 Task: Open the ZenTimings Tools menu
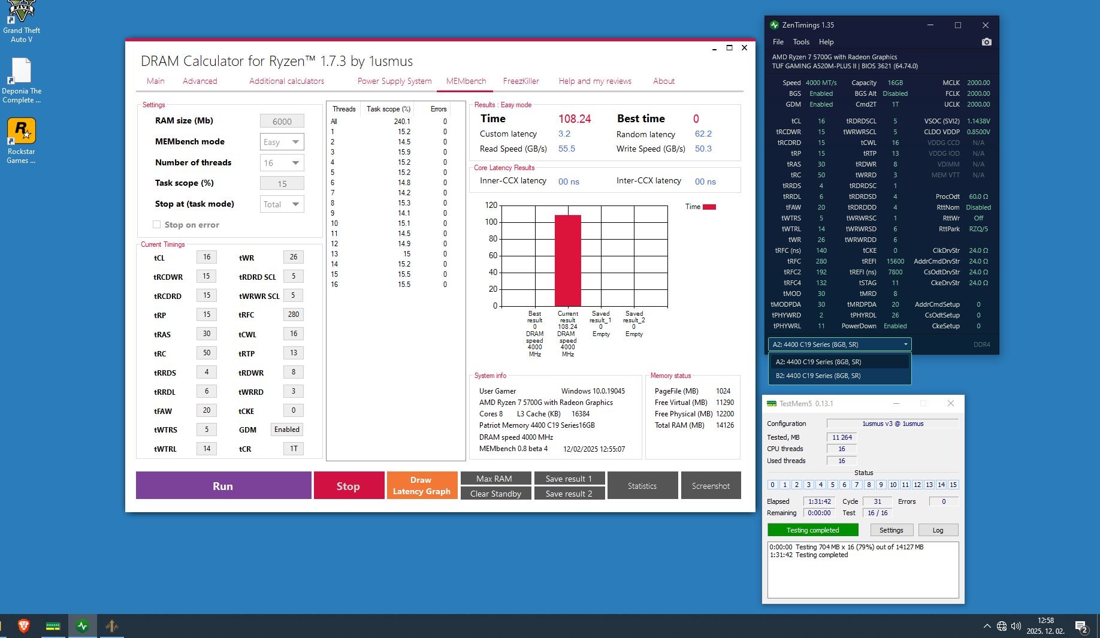[801, 42]
